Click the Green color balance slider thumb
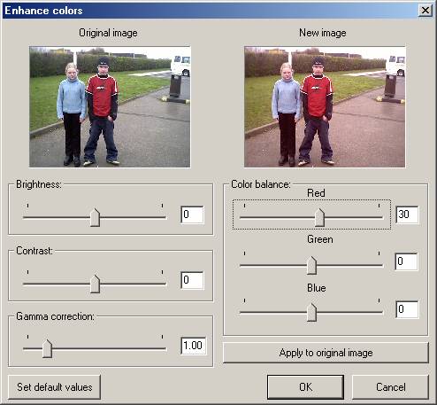Image resolution: width=437 pixels, height=405 pixels. [311, 265]
